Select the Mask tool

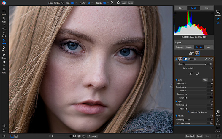pos(4,49)
